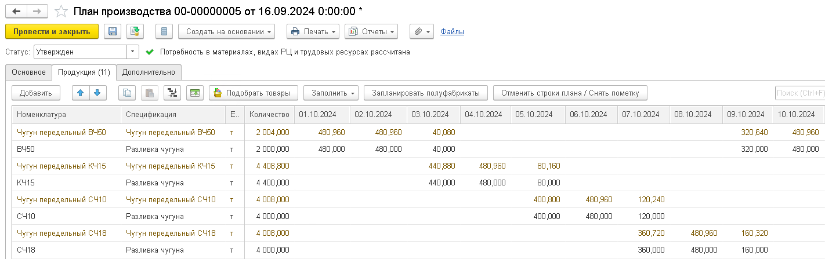Viewport: 825px width, 259px height.
Task: Move selected row up with blue arrow
Action: click(x=81, y=93)
